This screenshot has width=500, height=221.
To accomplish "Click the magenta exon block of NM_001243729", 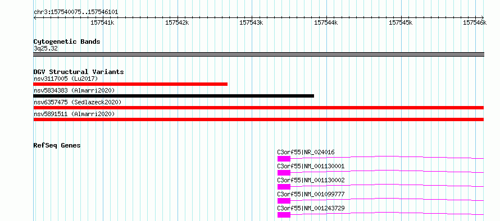I will click(x=284, y=215).
